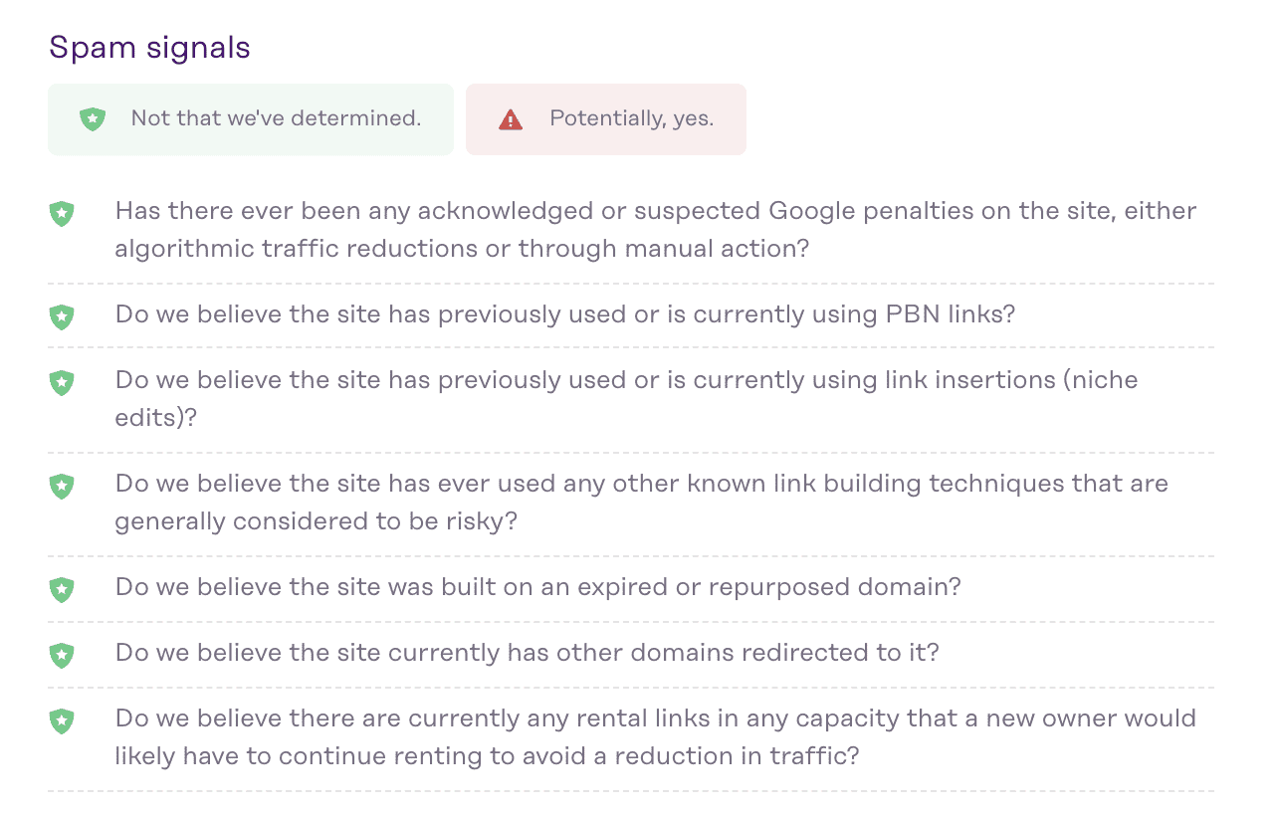Select the 'Potentially, yes.' legend badge
The height and width of the screenshot is (816, 1278).
click(x=605, y=118)
